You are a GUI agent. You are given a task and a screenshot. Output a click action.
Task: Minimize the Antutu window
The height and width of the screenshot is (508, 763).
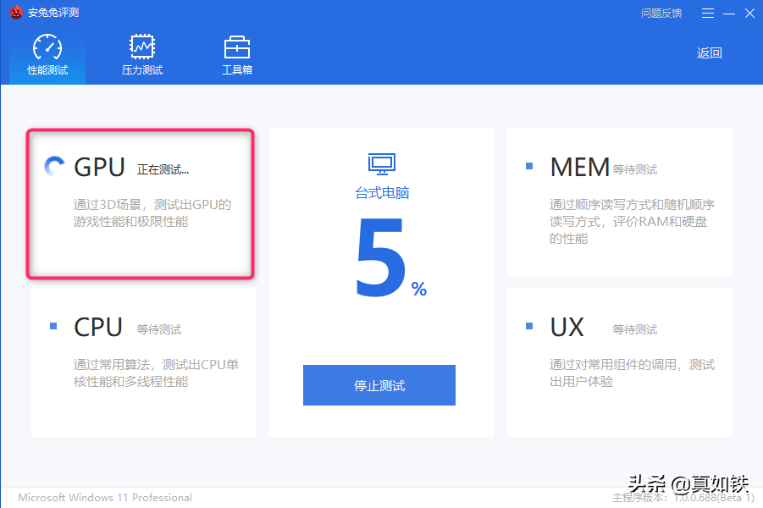click(x=729, y=14)
